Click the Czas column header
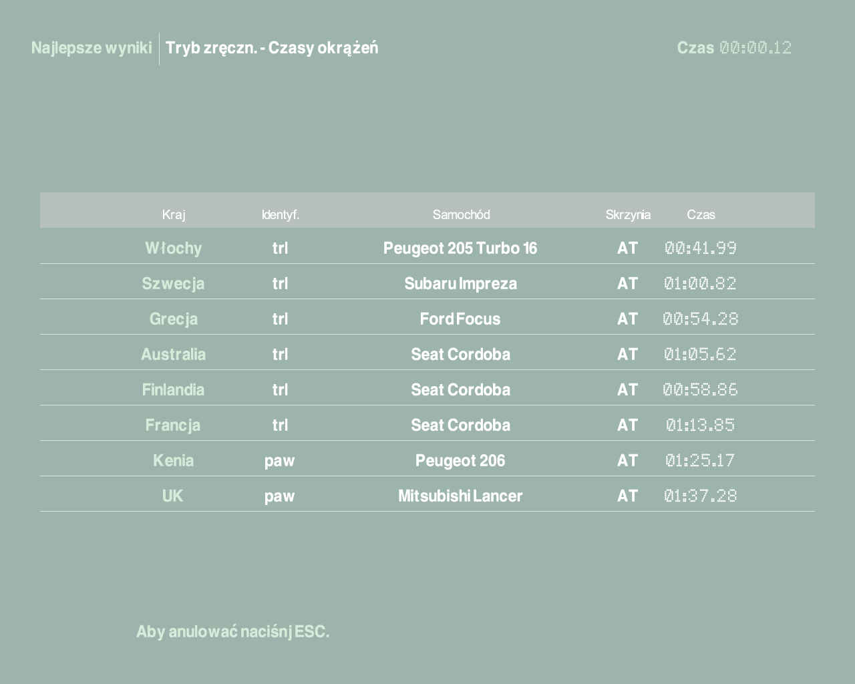 pyautogui.click(x=701, y=214)
